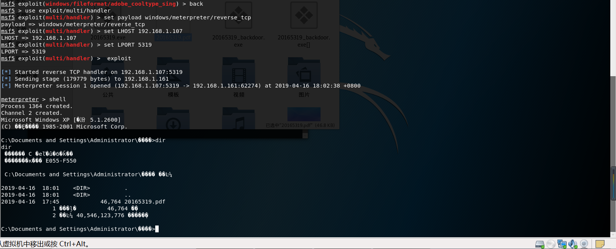This screenshot has height=249, width=616.
Task: Click 'Process 1364 created.' text
Action: tap(37, 106)
